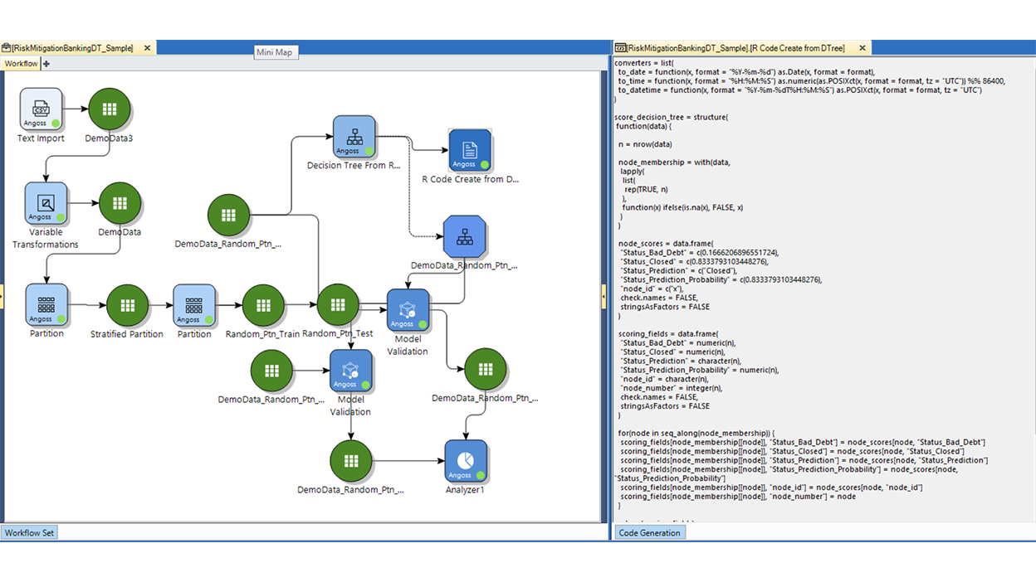The height and width of the screenshot is (582, 1036).
Task: Expand the collapsed left side panel arrow
Action: [x=3, y=294]
